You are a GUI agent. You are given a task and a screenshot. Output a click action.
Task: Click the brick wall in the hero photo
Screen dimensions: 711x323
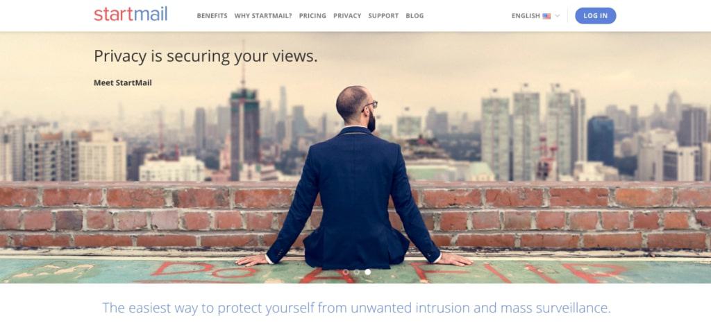click(x=567, y=216)
